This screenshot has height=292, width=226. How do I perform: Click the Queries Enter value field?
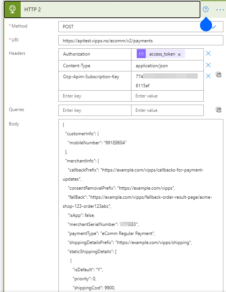[167, 110]
